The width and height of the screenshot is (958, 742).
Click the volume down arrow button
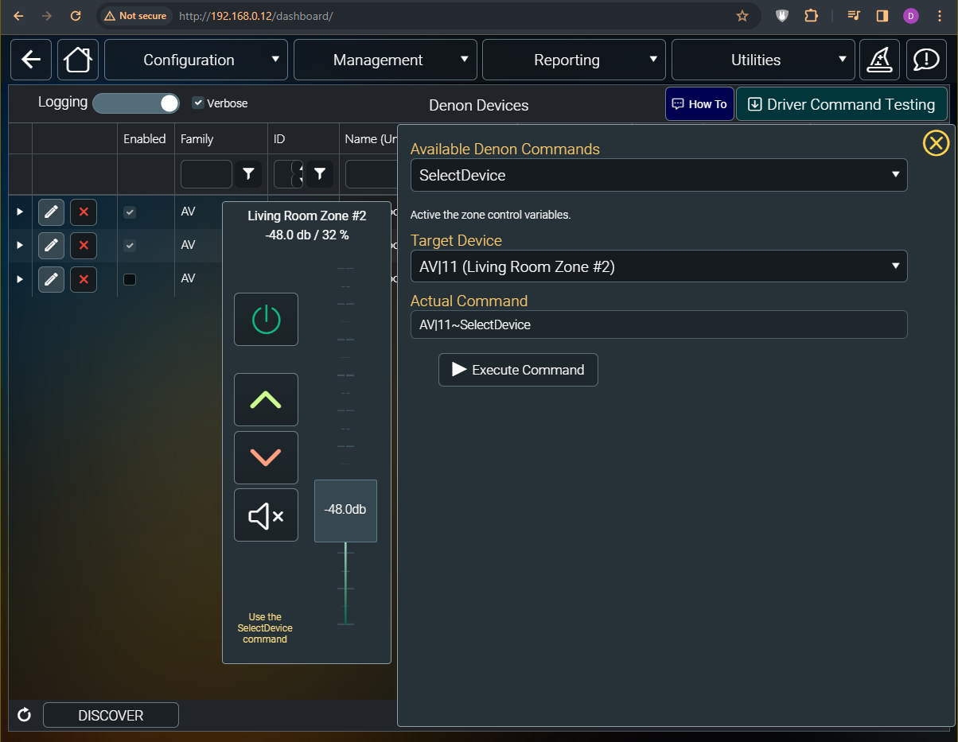(x=266, y=457)
